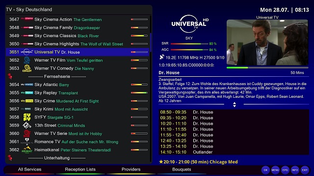Image resolution: width=314 pixels, height=176 pixels.
Task: Click the Sky Replay event progress bar
Action: (139, 93)
